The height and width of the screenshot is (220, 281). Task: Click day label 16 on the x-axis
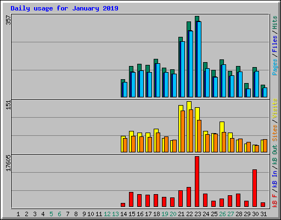(140, 214)
